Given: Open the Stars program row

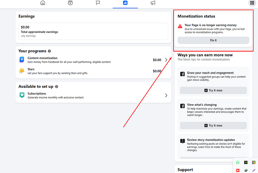Looking at the screenshot, I should [93, 71].
